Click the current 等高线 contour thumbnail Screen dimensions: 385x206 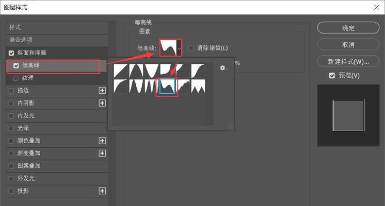click(x=168, y=48)
